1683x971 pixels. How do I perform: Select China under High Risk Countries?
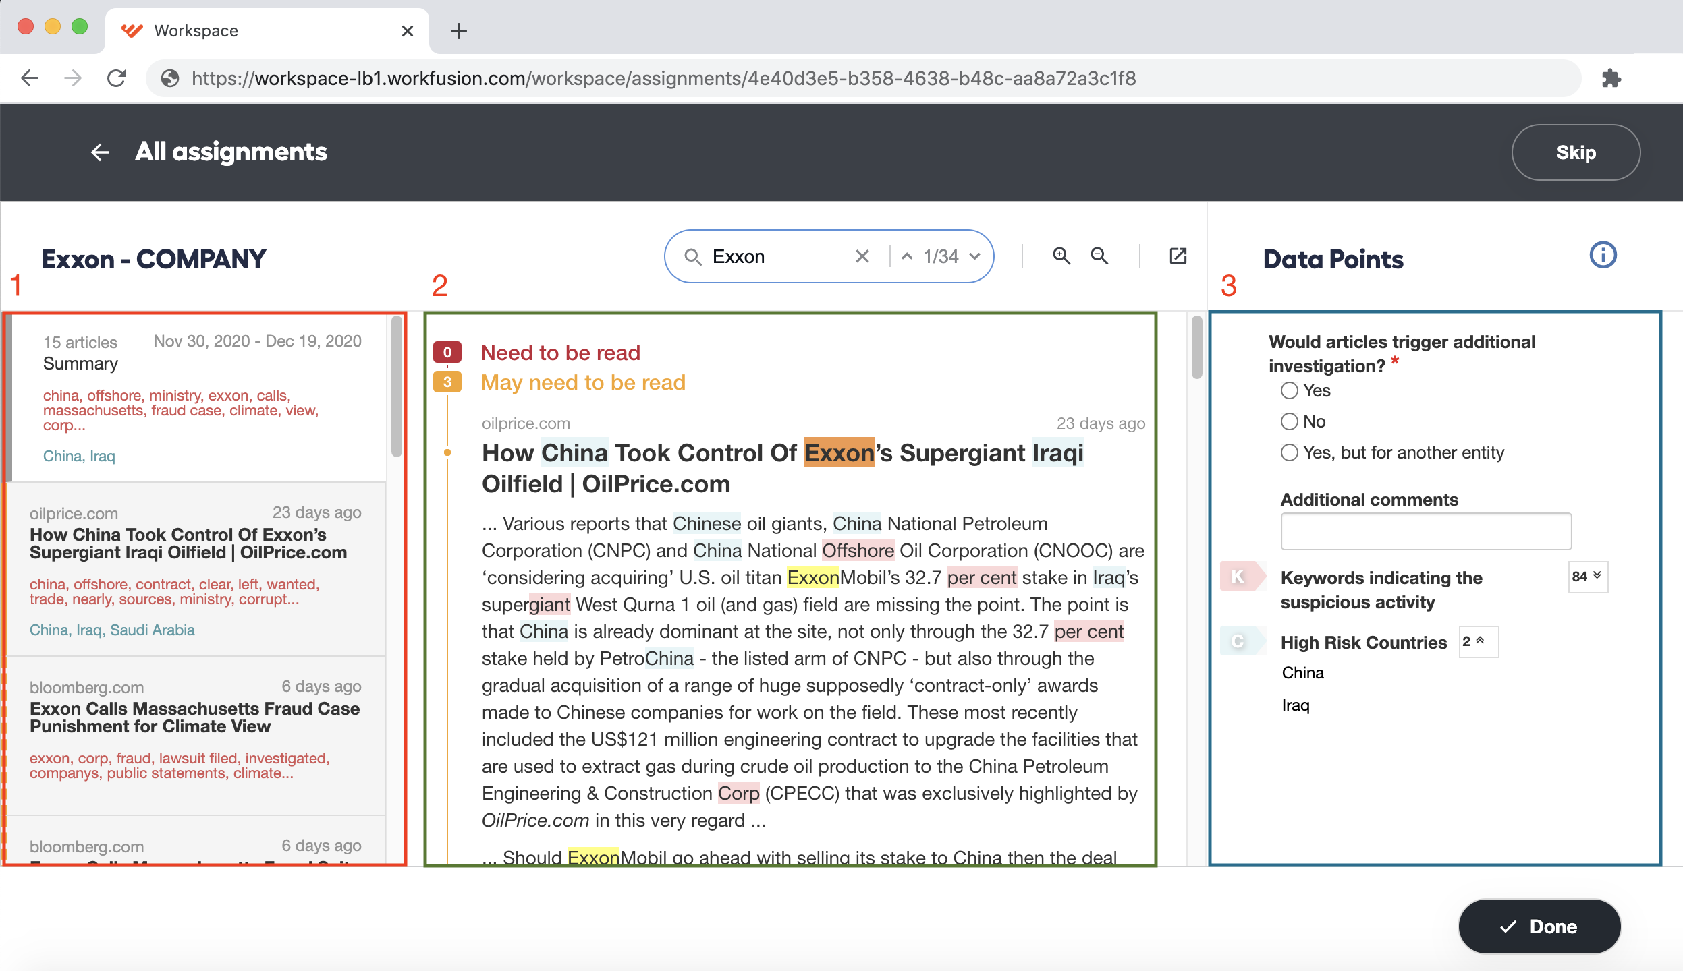coord(1302,673)
